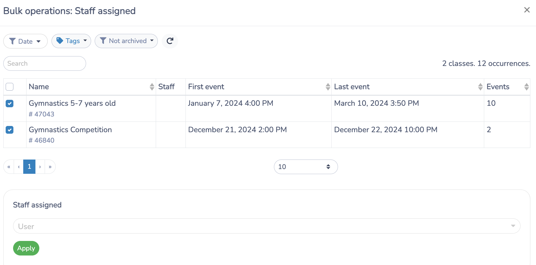Viewport: 536px width, 265px height.
Task: Click Gymnastics 5-7 years old name
Action: pos(72,103)
